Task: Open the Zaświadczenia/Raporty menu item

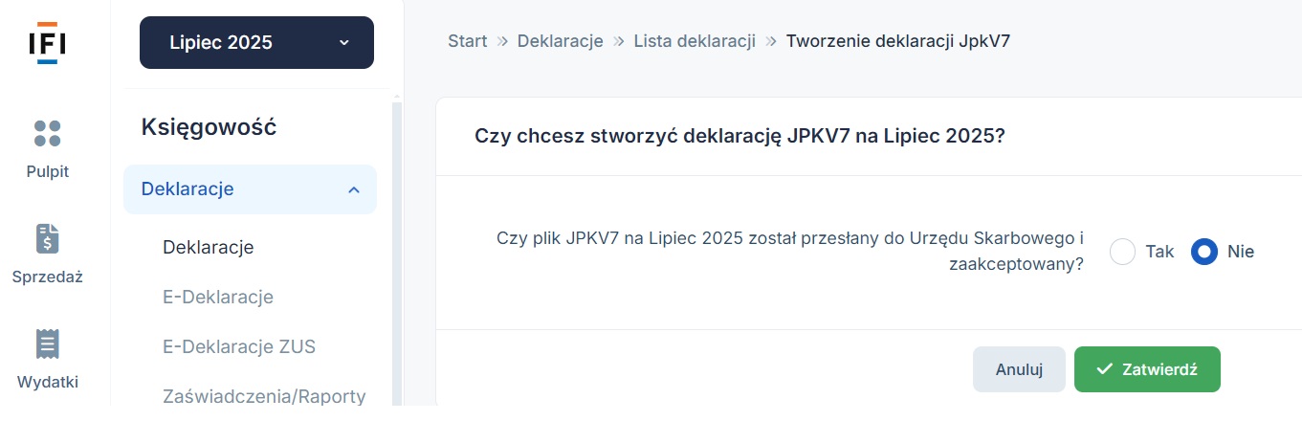Action: [x=264, y=395]
